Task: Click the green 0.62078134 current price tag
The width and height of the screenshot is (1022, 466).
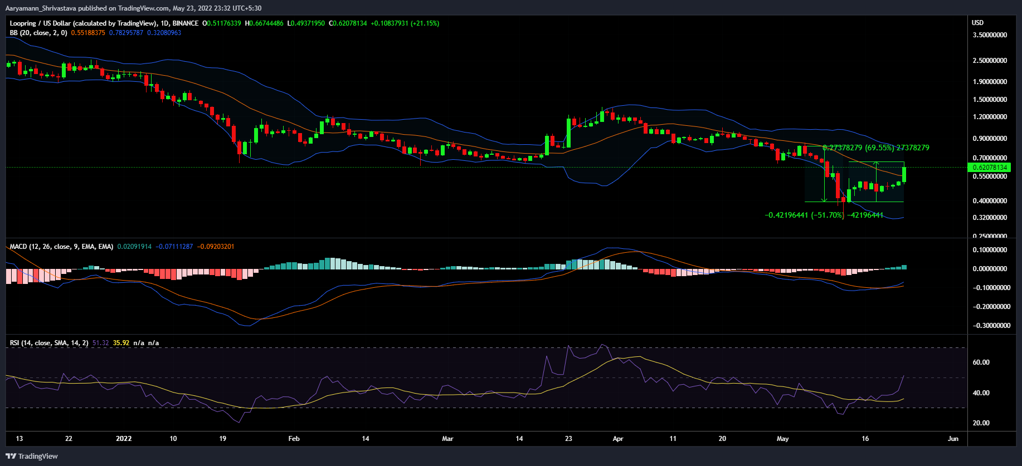Action: click(x=990, y=168)
